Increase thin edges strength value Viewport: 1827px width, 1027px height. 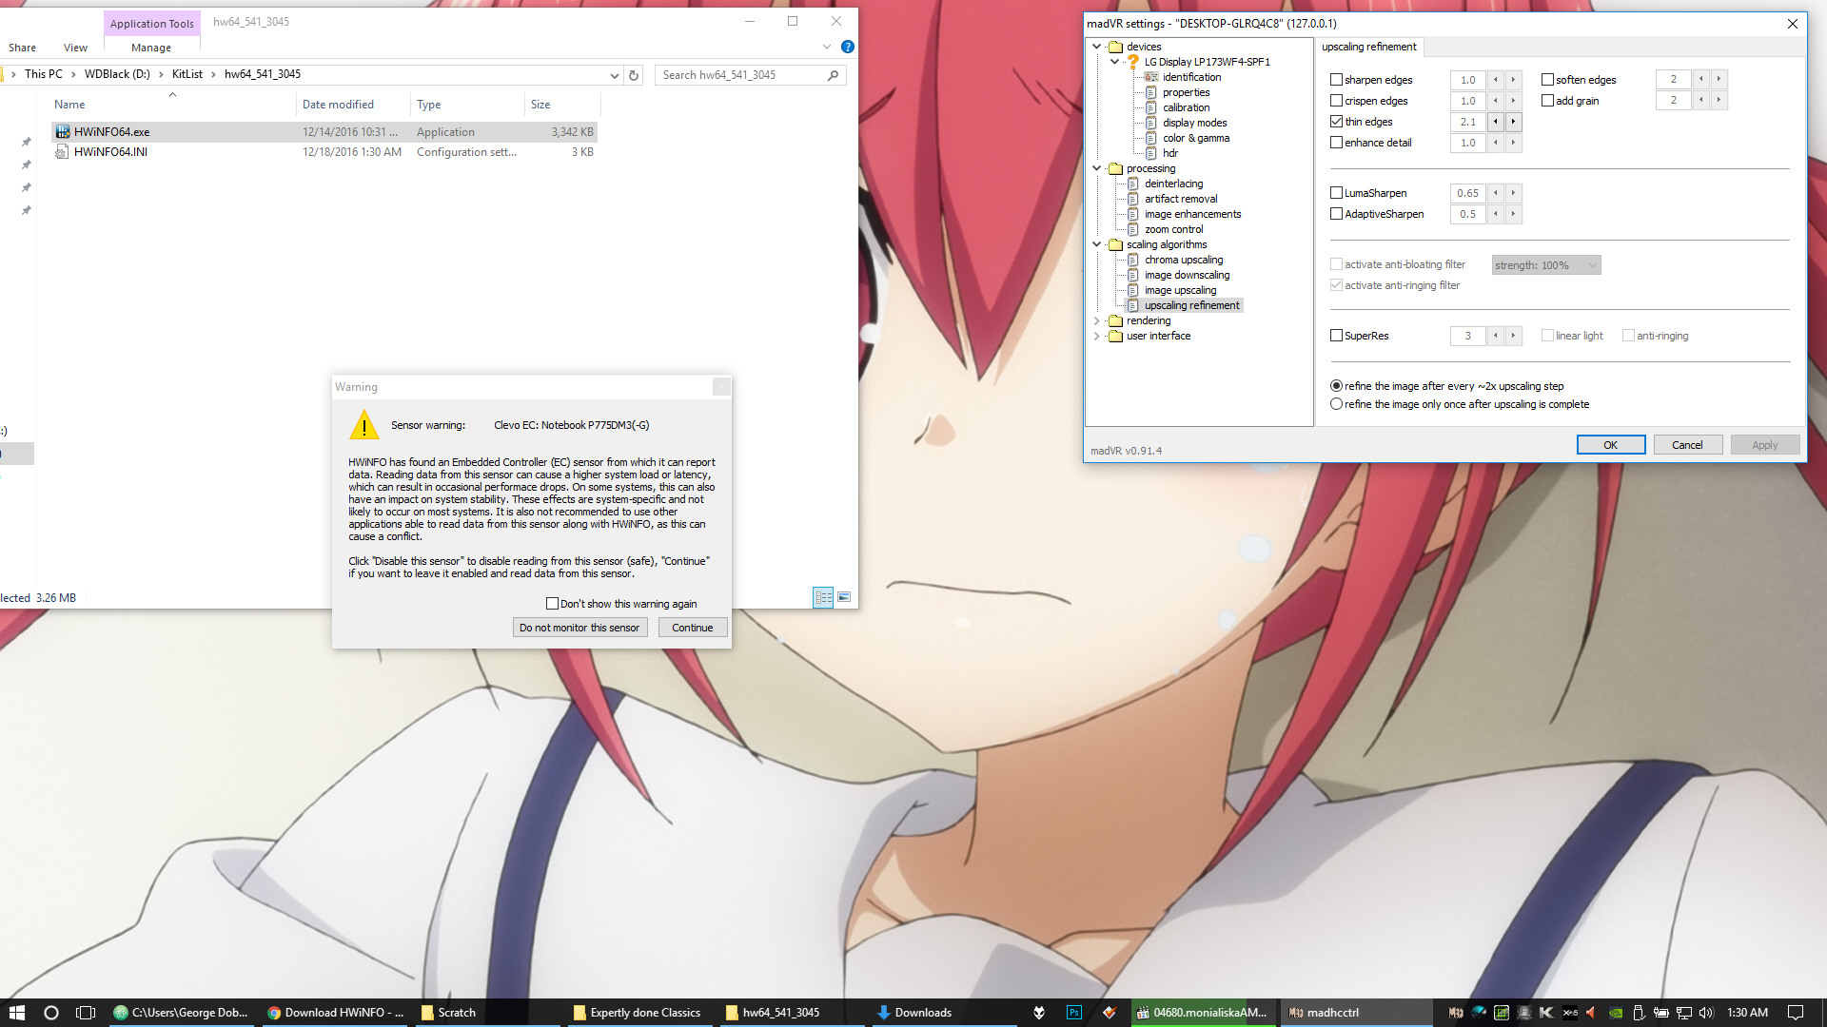coord(1513,122)
